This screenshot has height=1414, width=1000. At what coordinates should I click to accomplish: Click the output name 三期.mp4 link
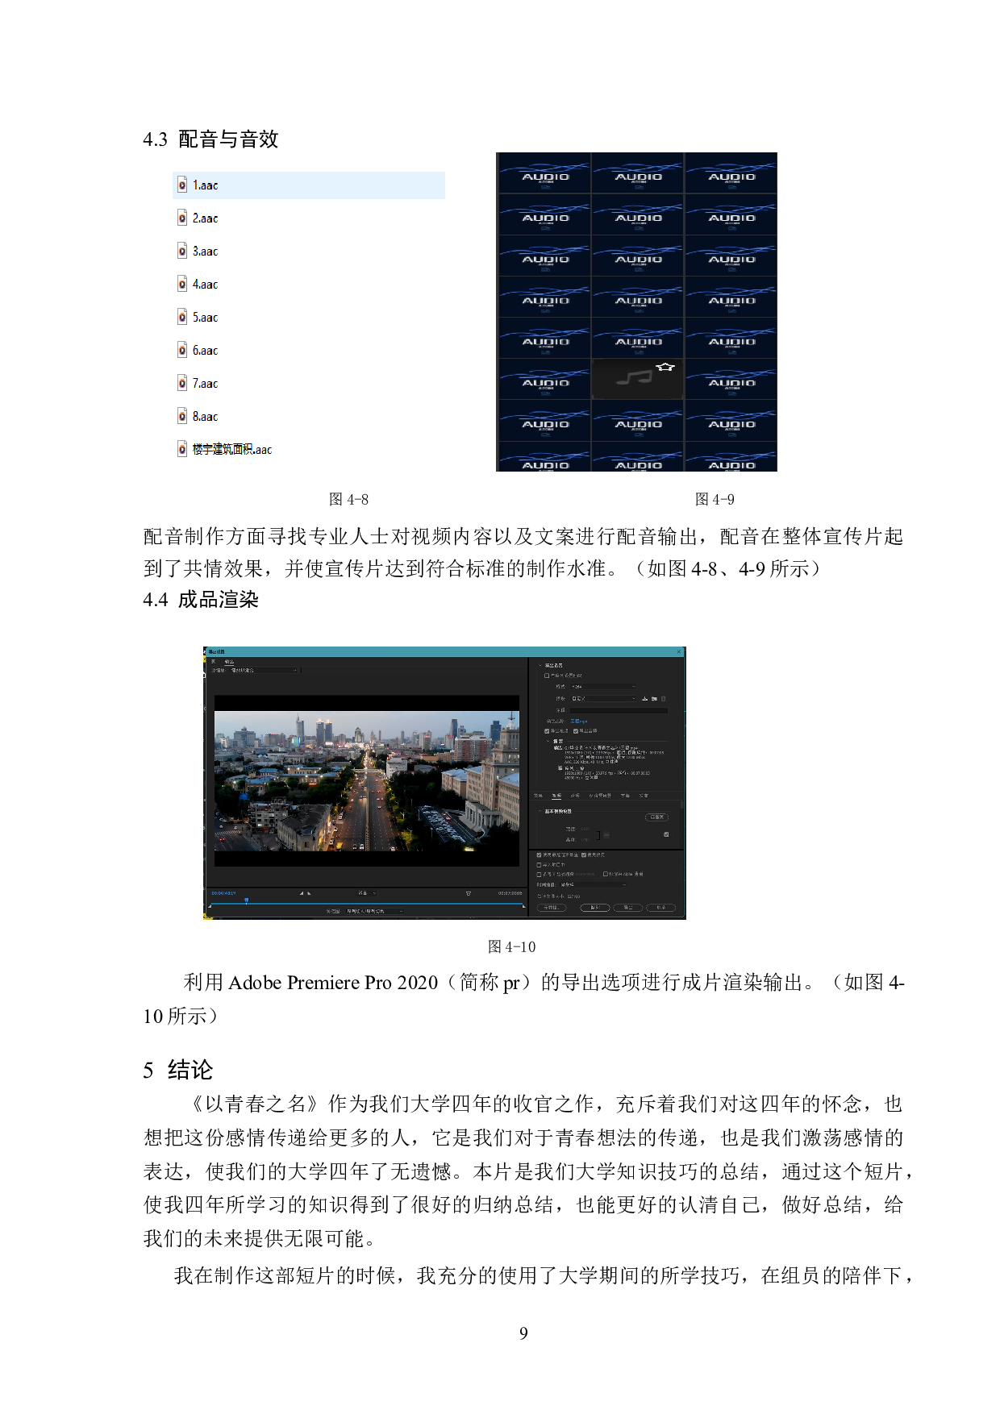click(x=579, y=721)
